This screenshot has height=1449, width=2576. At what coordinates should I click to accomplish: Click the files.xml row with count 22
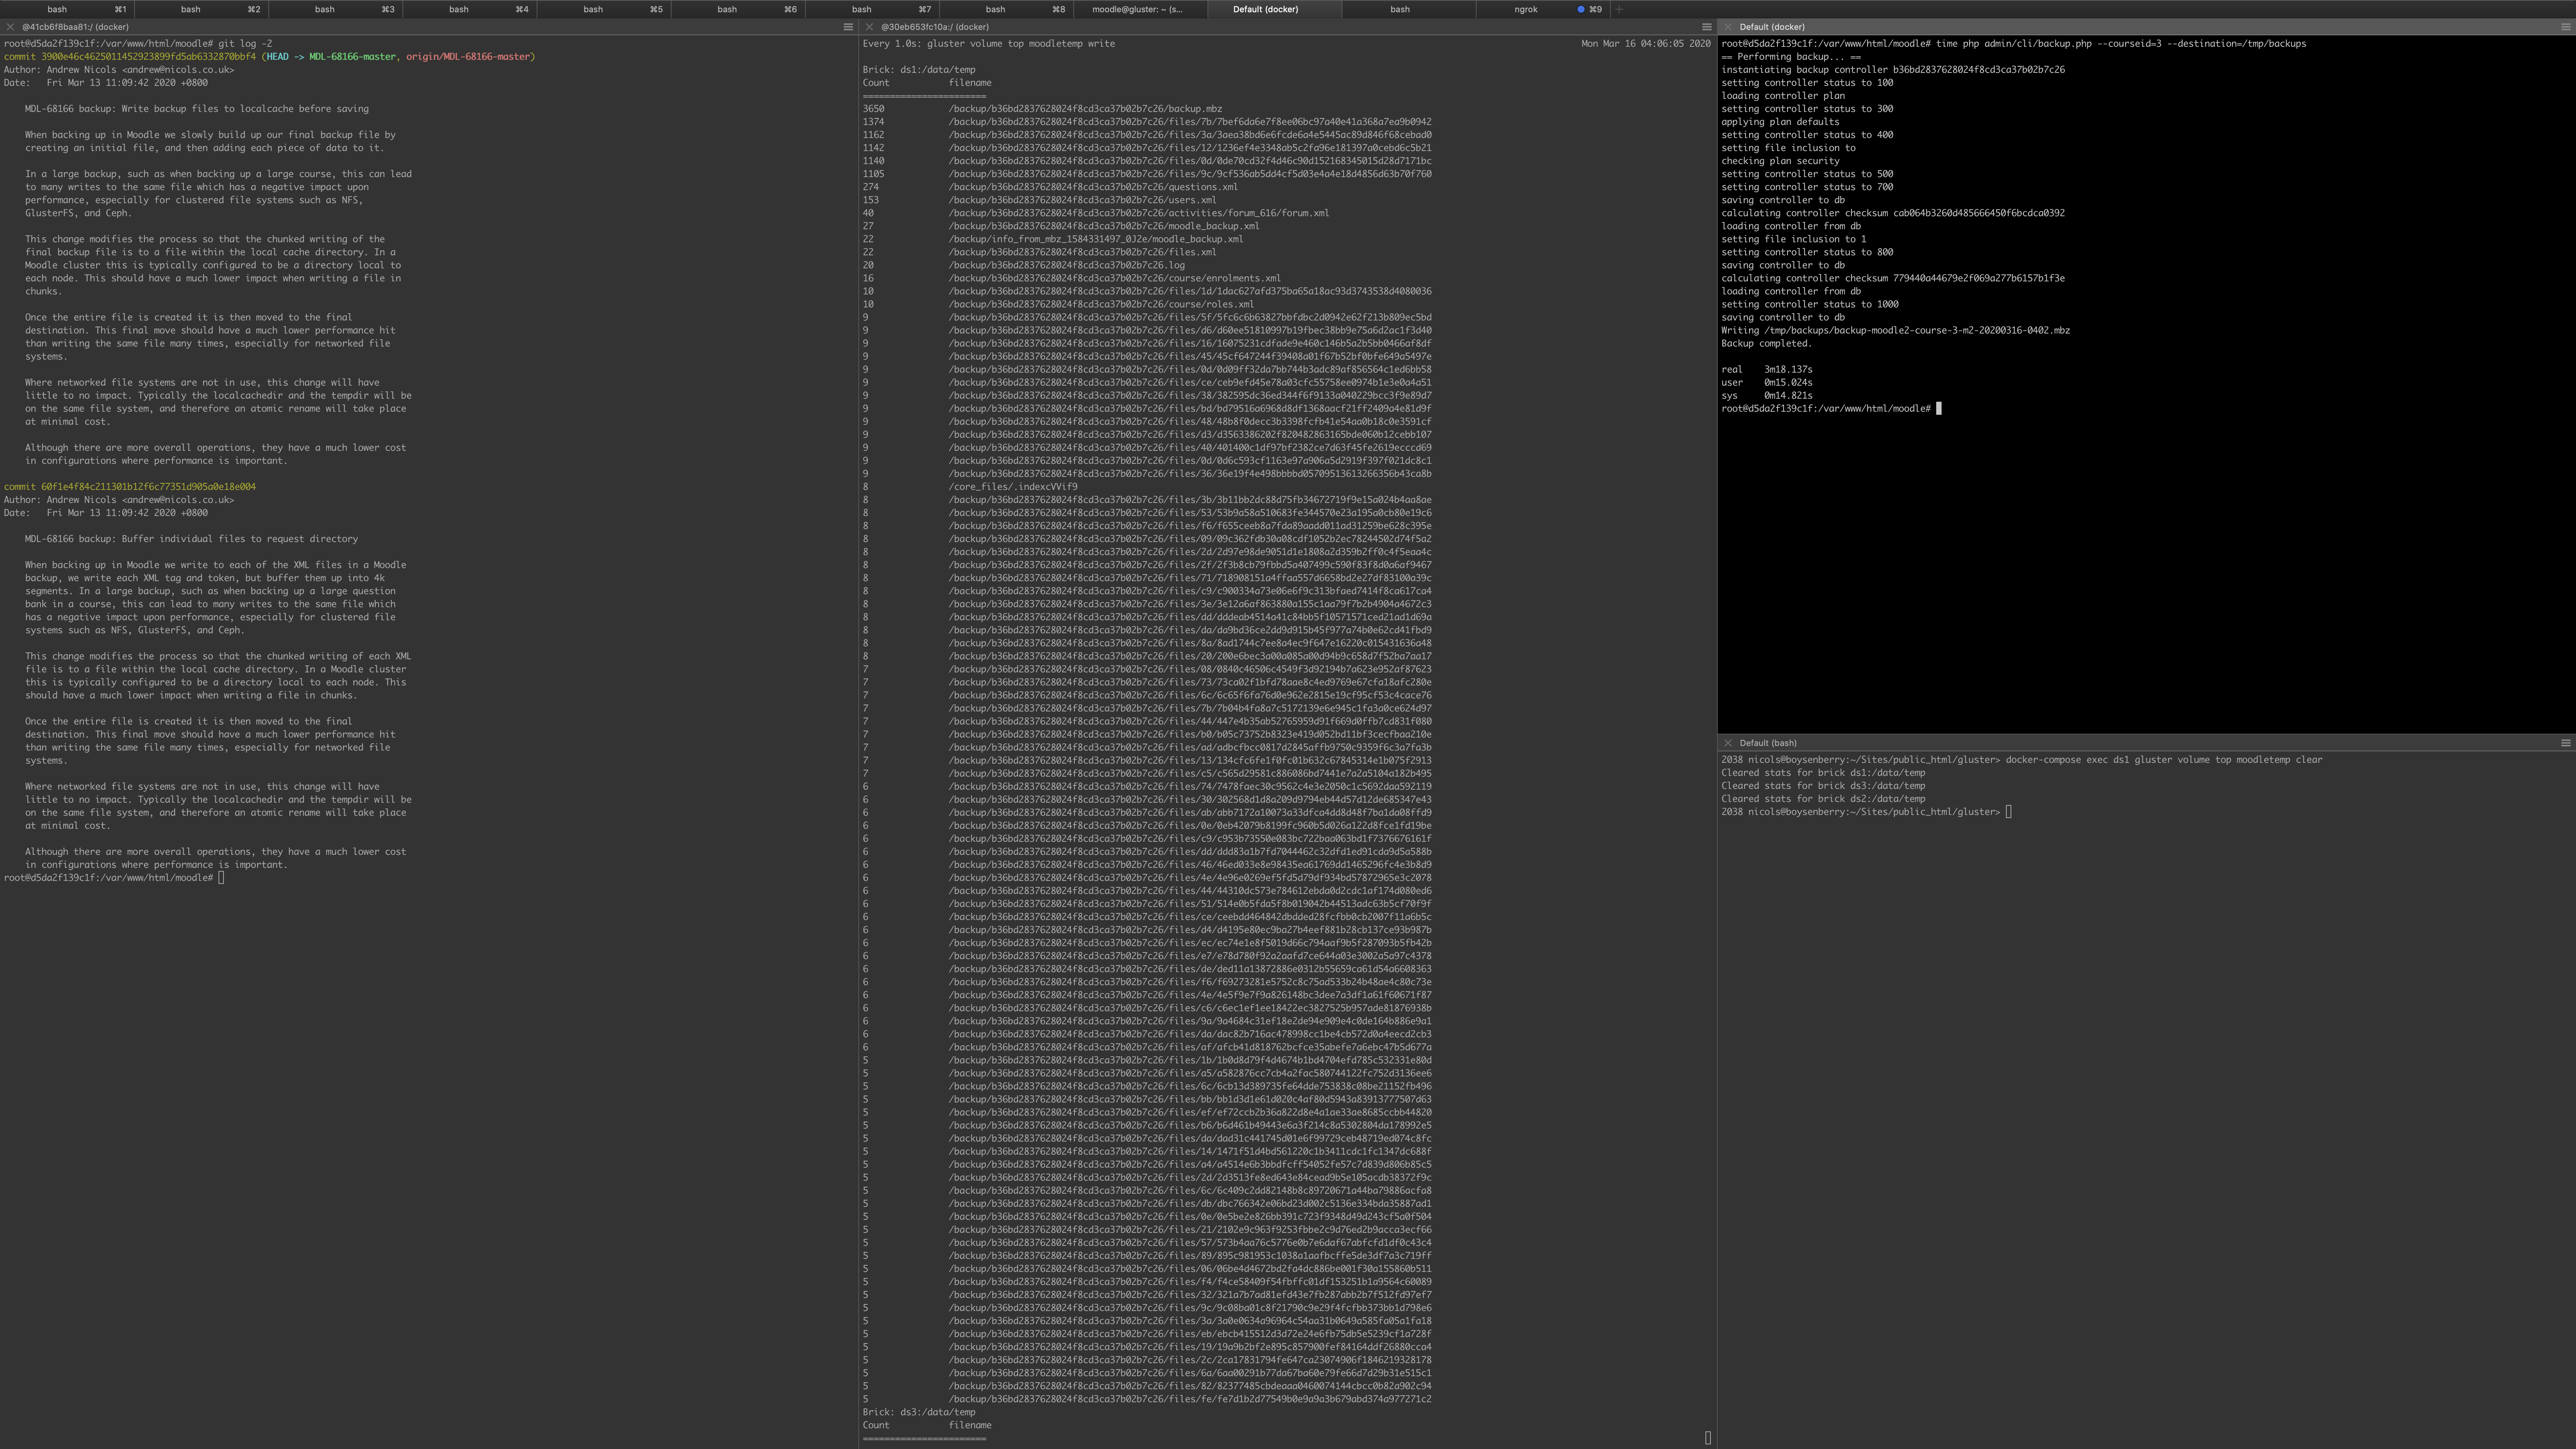(x=1040, y=252)
